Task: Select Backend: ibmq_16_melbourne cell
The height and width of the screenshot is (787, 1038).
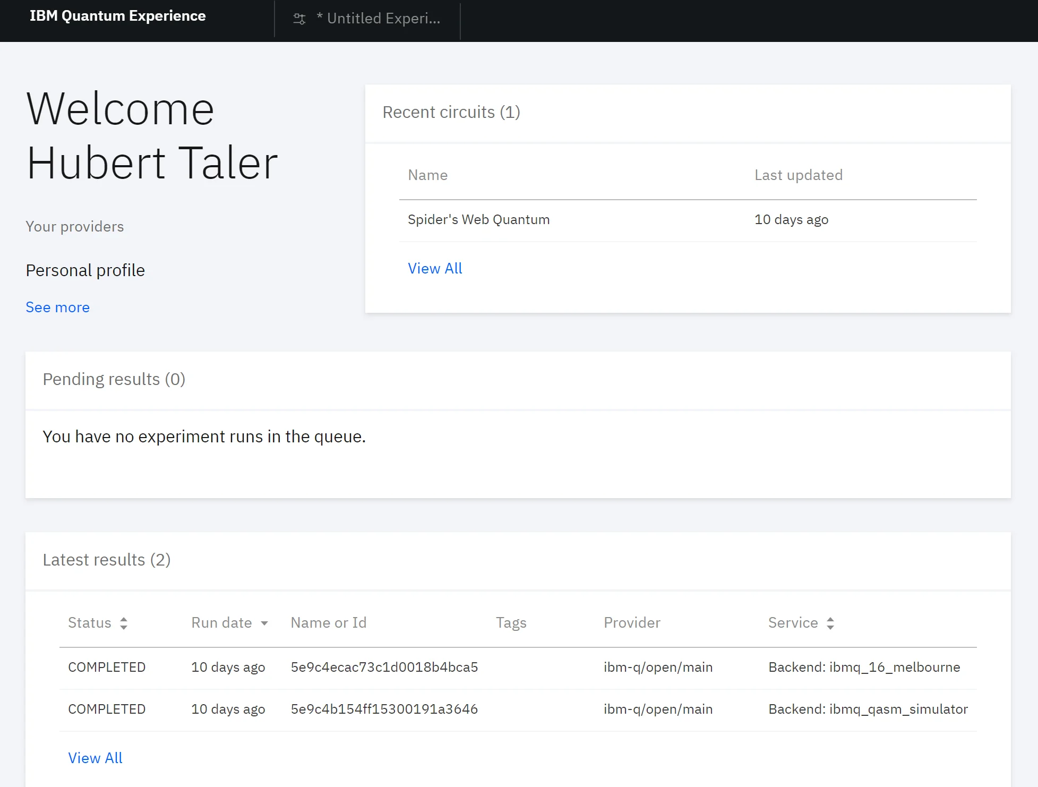Action: pos(864,668)
